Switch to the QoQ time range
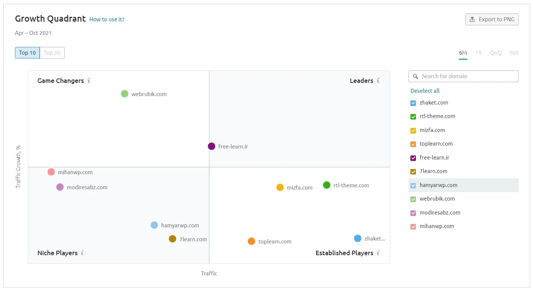Screen dimensions: 533x290 (x=496, y=53)
